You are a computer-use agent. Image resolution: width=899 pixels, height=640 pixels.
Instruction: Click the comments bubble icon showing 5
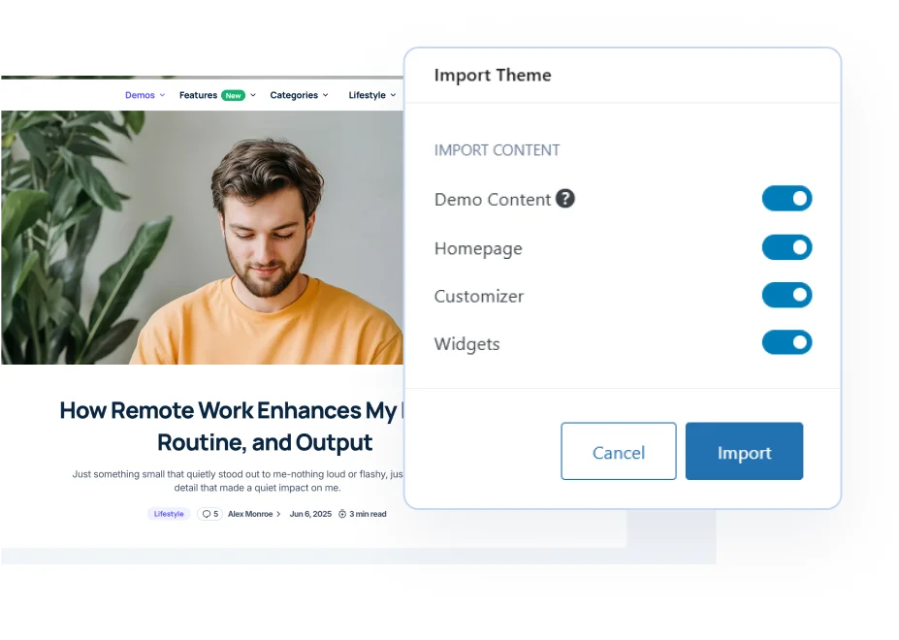(x=207, y=514)
